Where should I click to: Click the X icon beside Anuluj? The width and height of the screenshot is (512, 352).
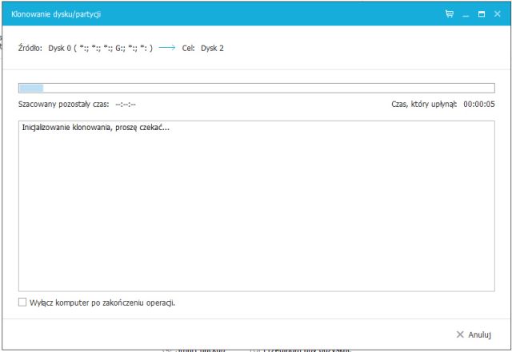click(x=460, y=335)
